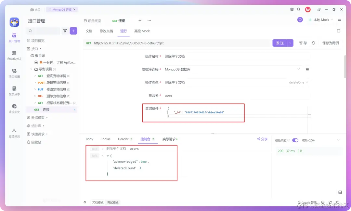The width and height of the screenshot is (351, 211).
Task: Switch to the 修改文档 tab
Action: coord(106,31)
